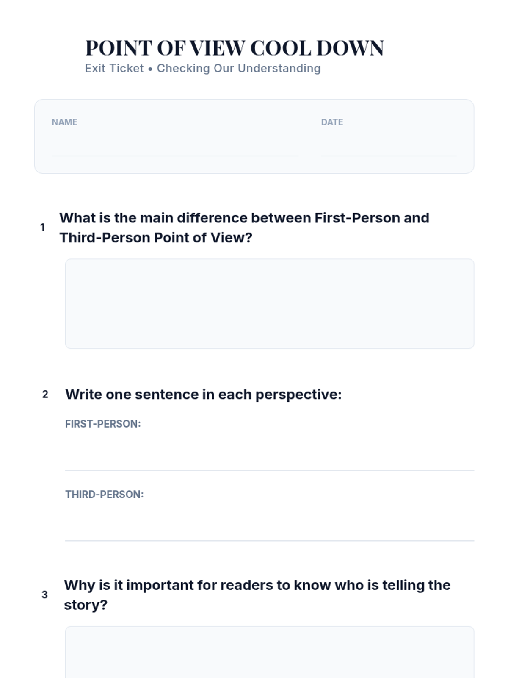The image size is (508, 678).
Task: Click the DATE label
Action: click(332, 122)
